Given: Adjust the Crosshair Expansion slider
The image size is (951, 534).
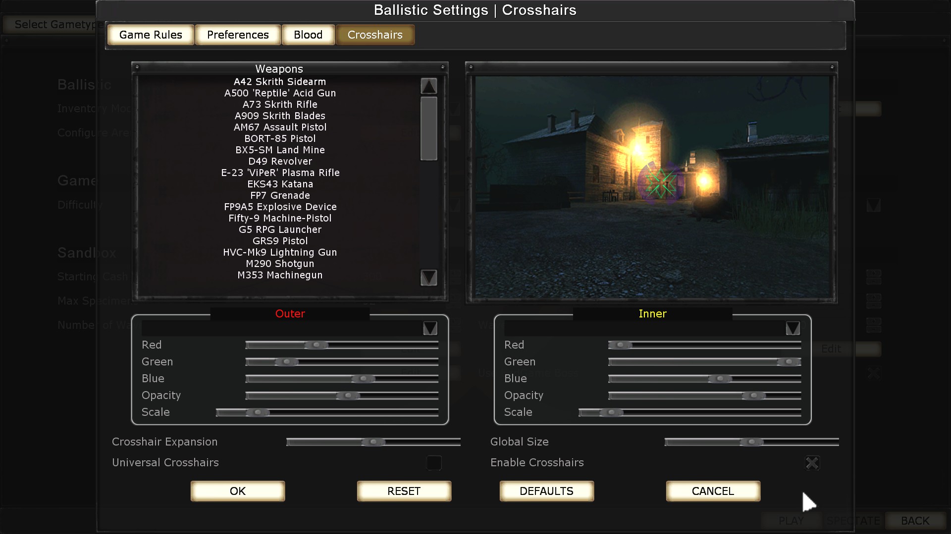Looking at the screenshot, I should tap(373, 442).
